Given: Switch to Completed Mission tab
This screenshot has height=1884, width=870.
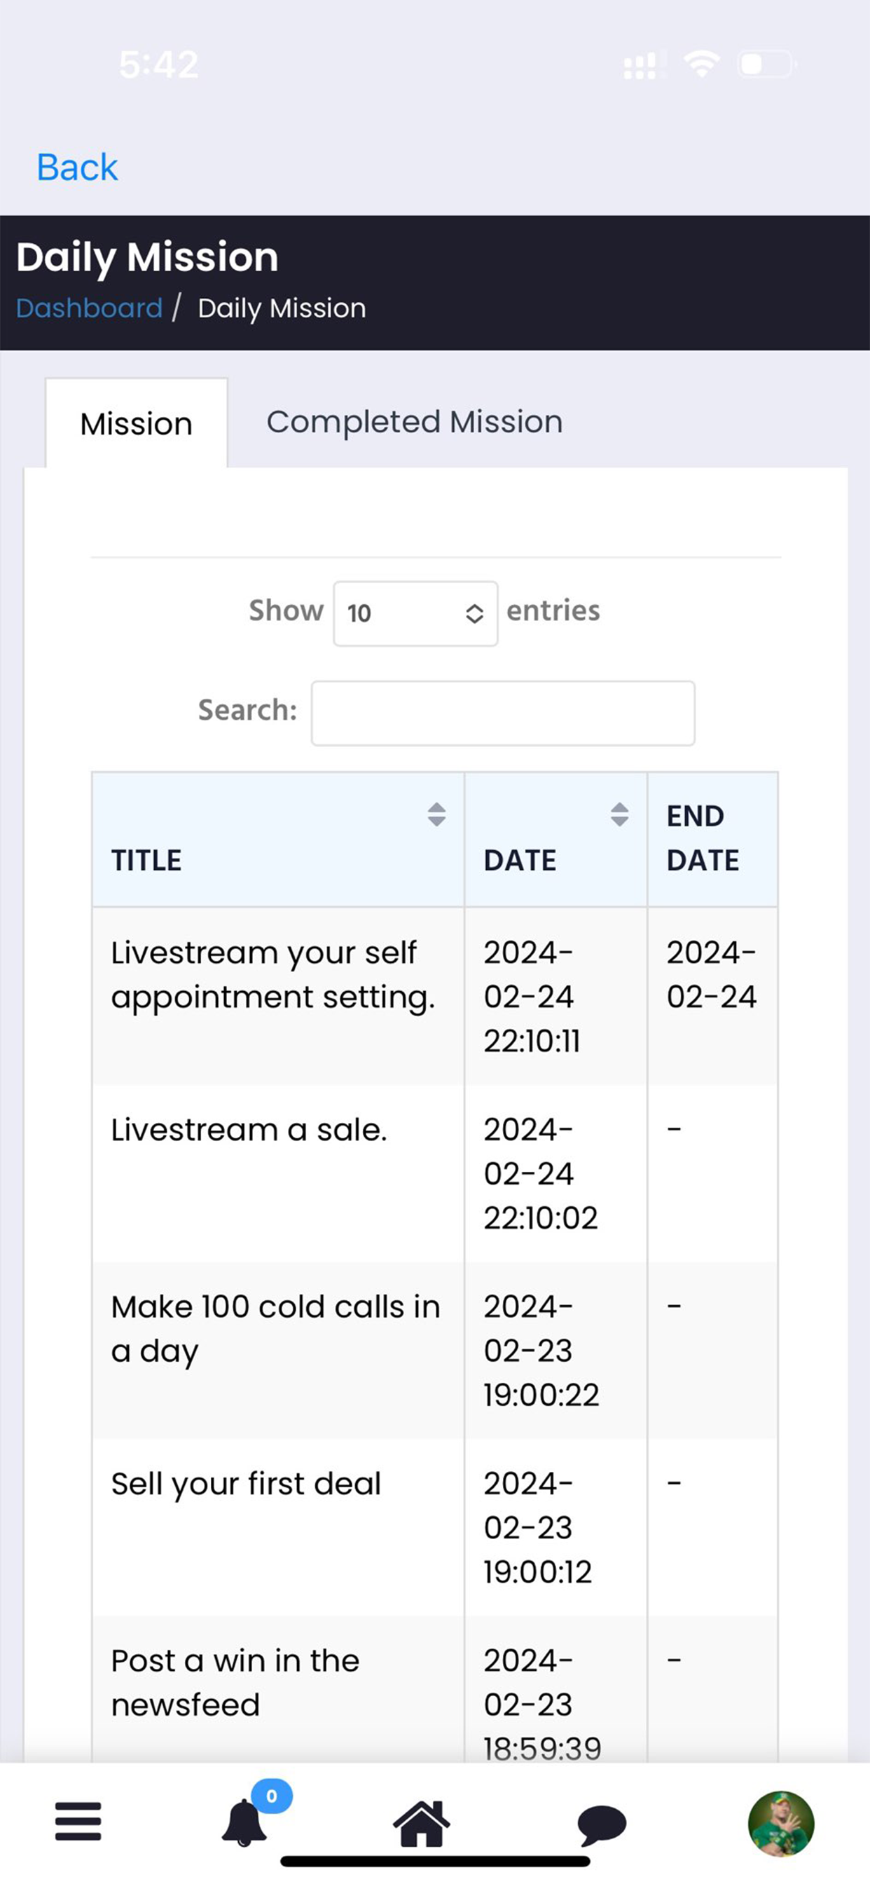Looking at the screenshot, I should click(415, 422).
